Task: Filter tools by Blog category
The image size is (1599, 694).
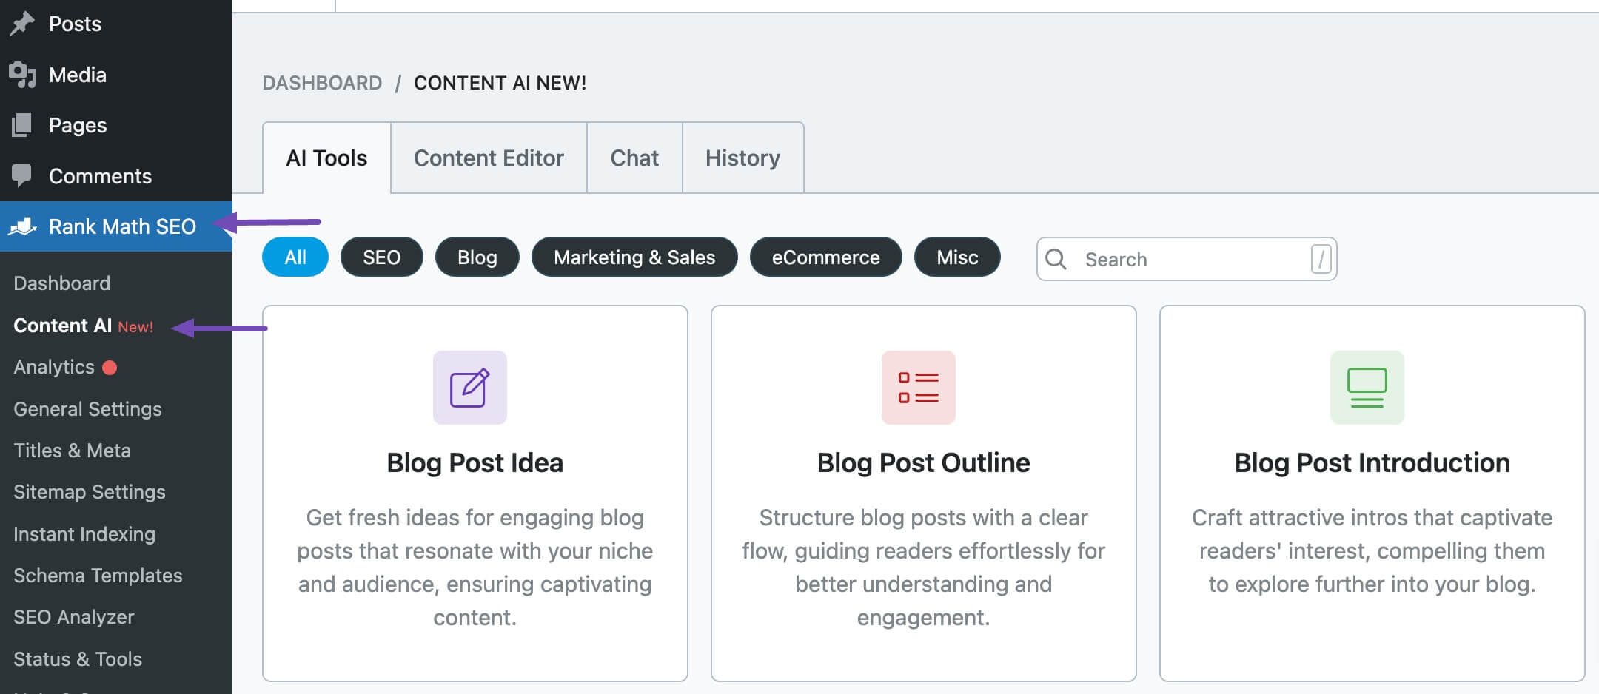Action: tap(477, 257)
